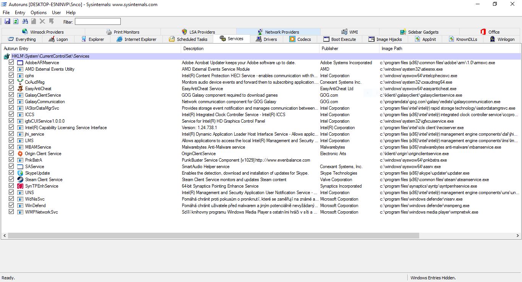Click the SkypeUpdate entry icon

[20, 173]
